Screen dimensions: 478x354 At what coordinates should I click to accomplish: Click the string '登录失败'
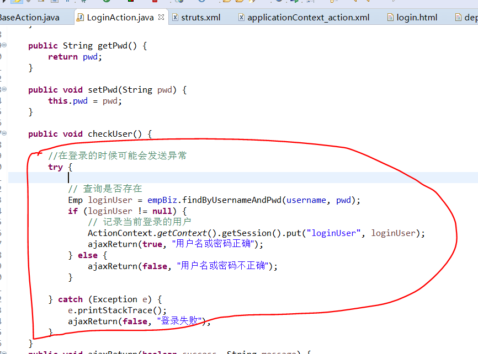point(179,321)
